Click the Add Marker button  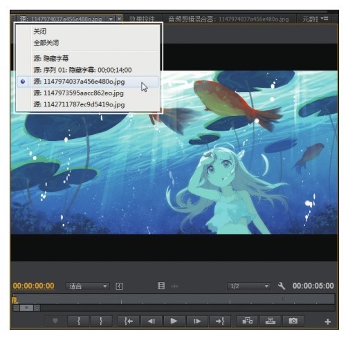[55, 321]
